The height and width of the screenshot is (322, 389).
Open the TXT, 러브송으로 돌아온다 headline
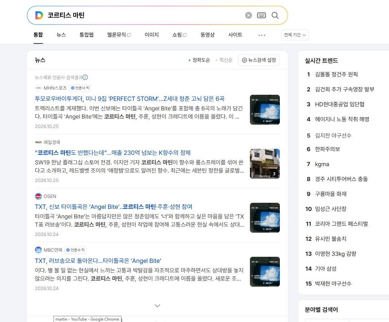pyautogui.click(x=98, y=261)
